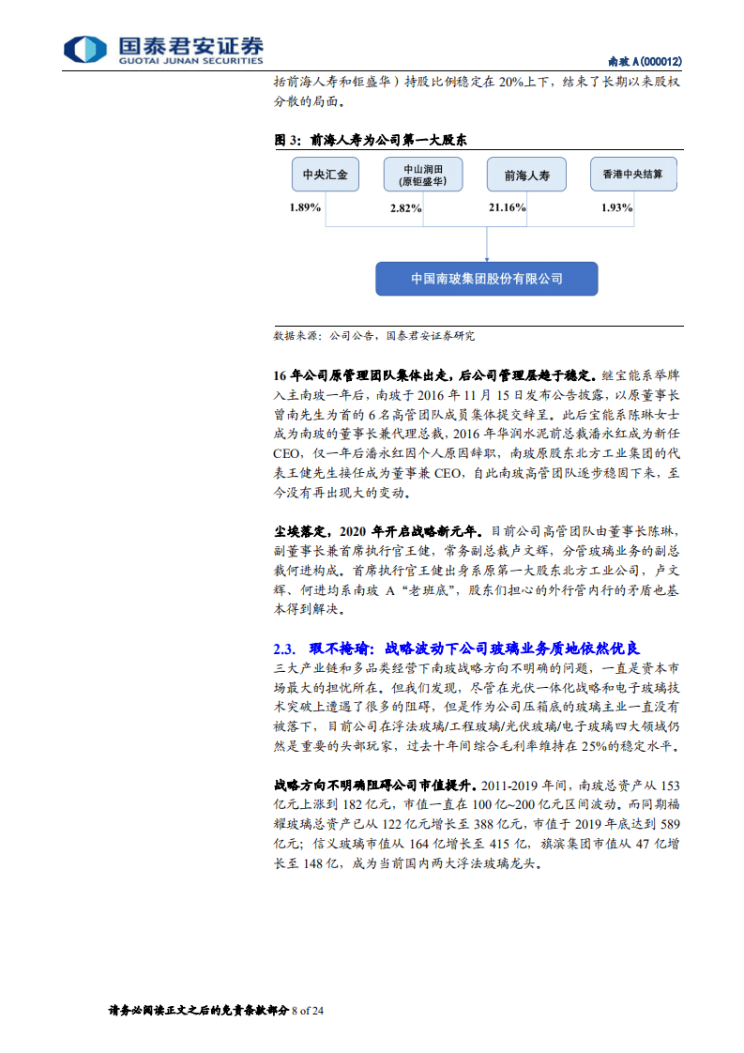This screenshot has width=744, height=1053.
Task: Click the 中山润田(原钜盛华) shareholder box
Action: pos(423,175)
